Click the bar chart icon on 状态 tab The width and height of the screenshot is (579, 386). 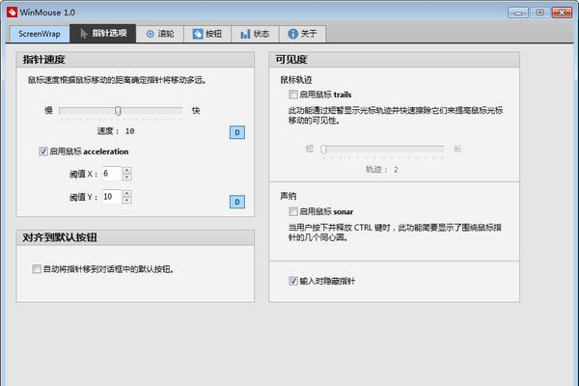tap(245, 34)
